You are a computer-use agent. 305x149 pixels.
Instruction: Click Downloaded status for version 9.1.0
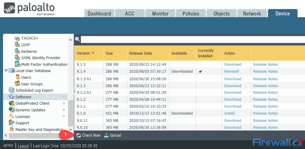point(182,113)
